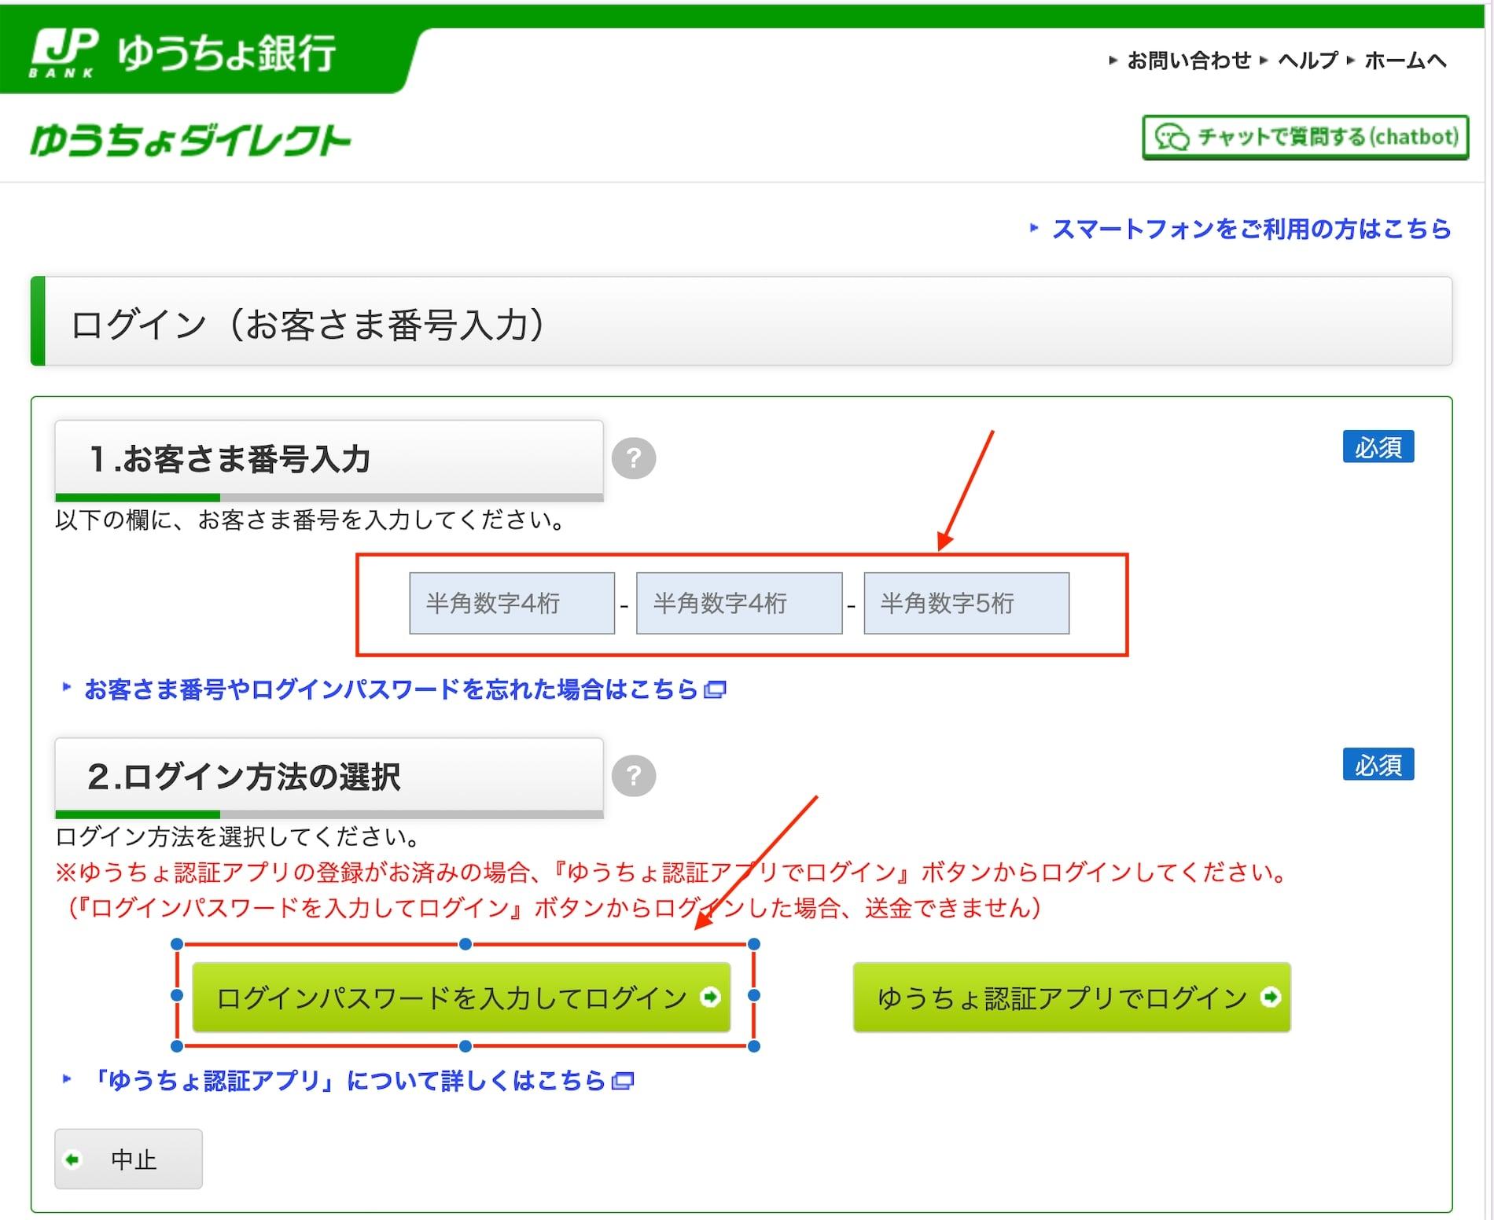Focus the 半角数字5桁 input field
The width and height of the screenshot is (1494, 1220).
(x=966, y=603)
